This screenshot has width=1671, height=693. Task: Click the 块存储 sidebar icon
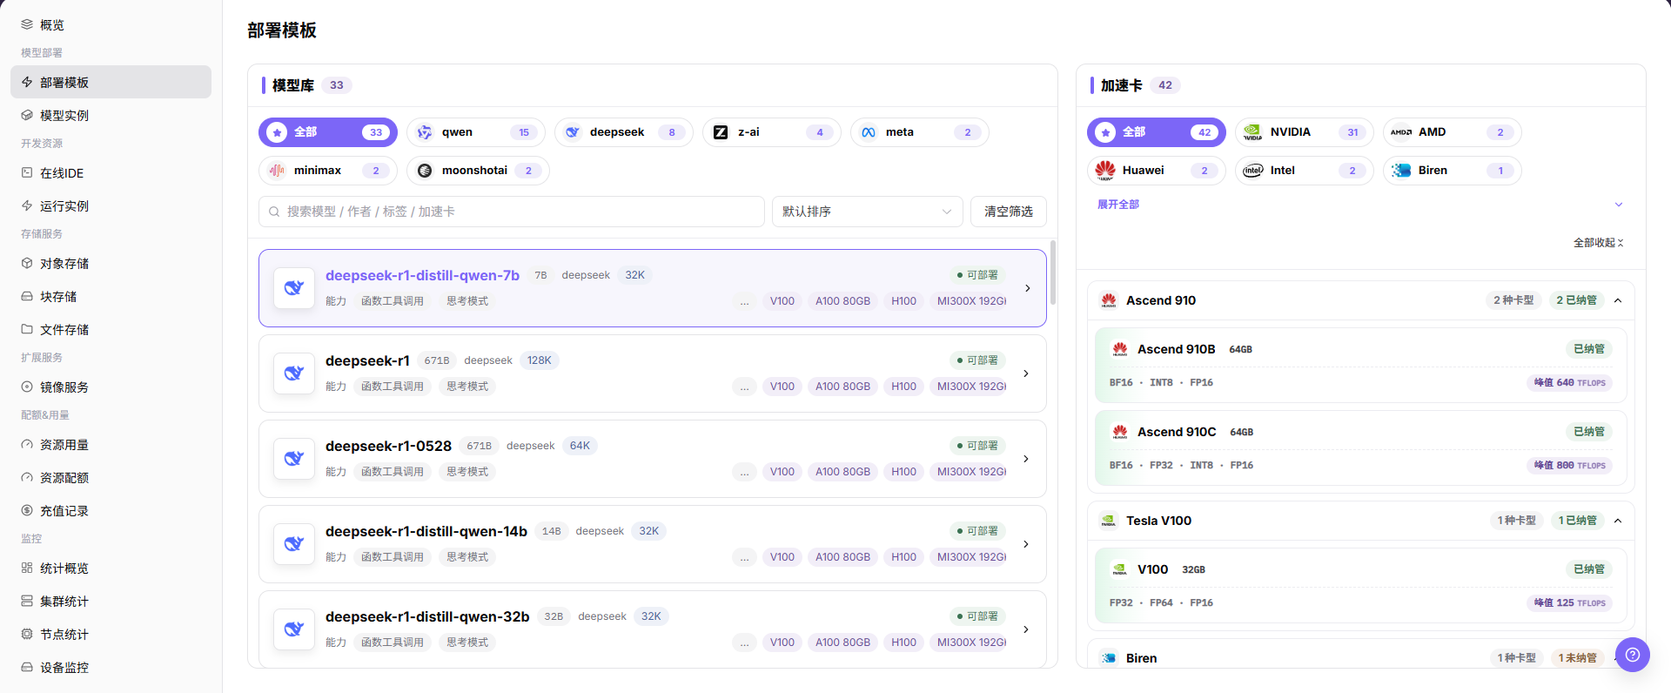tap(27, 296)
